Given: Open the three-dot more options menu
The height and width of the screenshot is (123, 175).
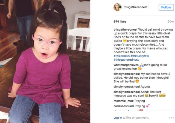Looking at the screenshot, I should (171, 118).
